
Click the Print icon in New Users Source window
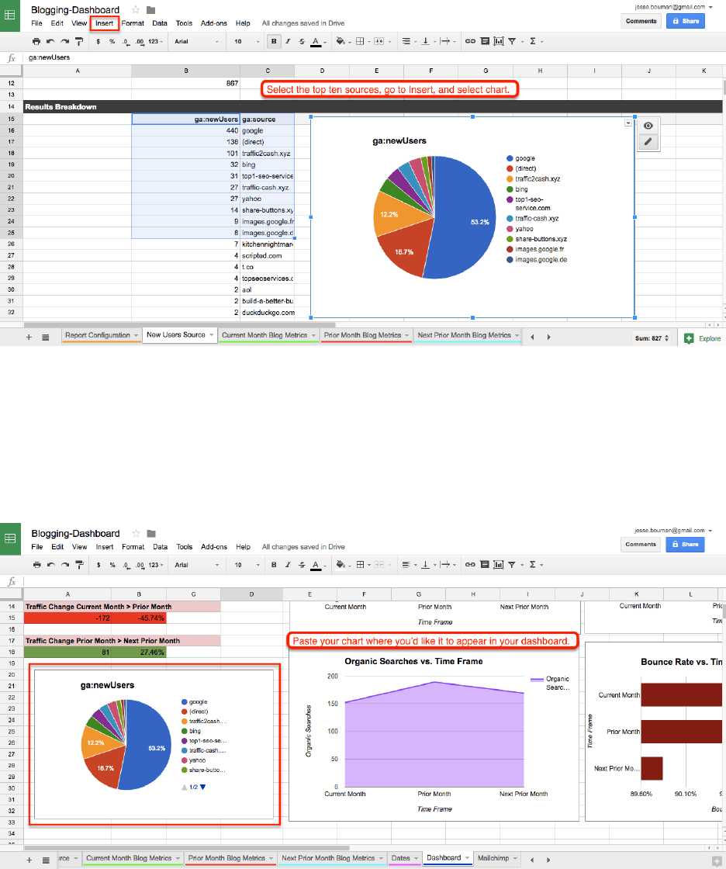coord(36,42)
